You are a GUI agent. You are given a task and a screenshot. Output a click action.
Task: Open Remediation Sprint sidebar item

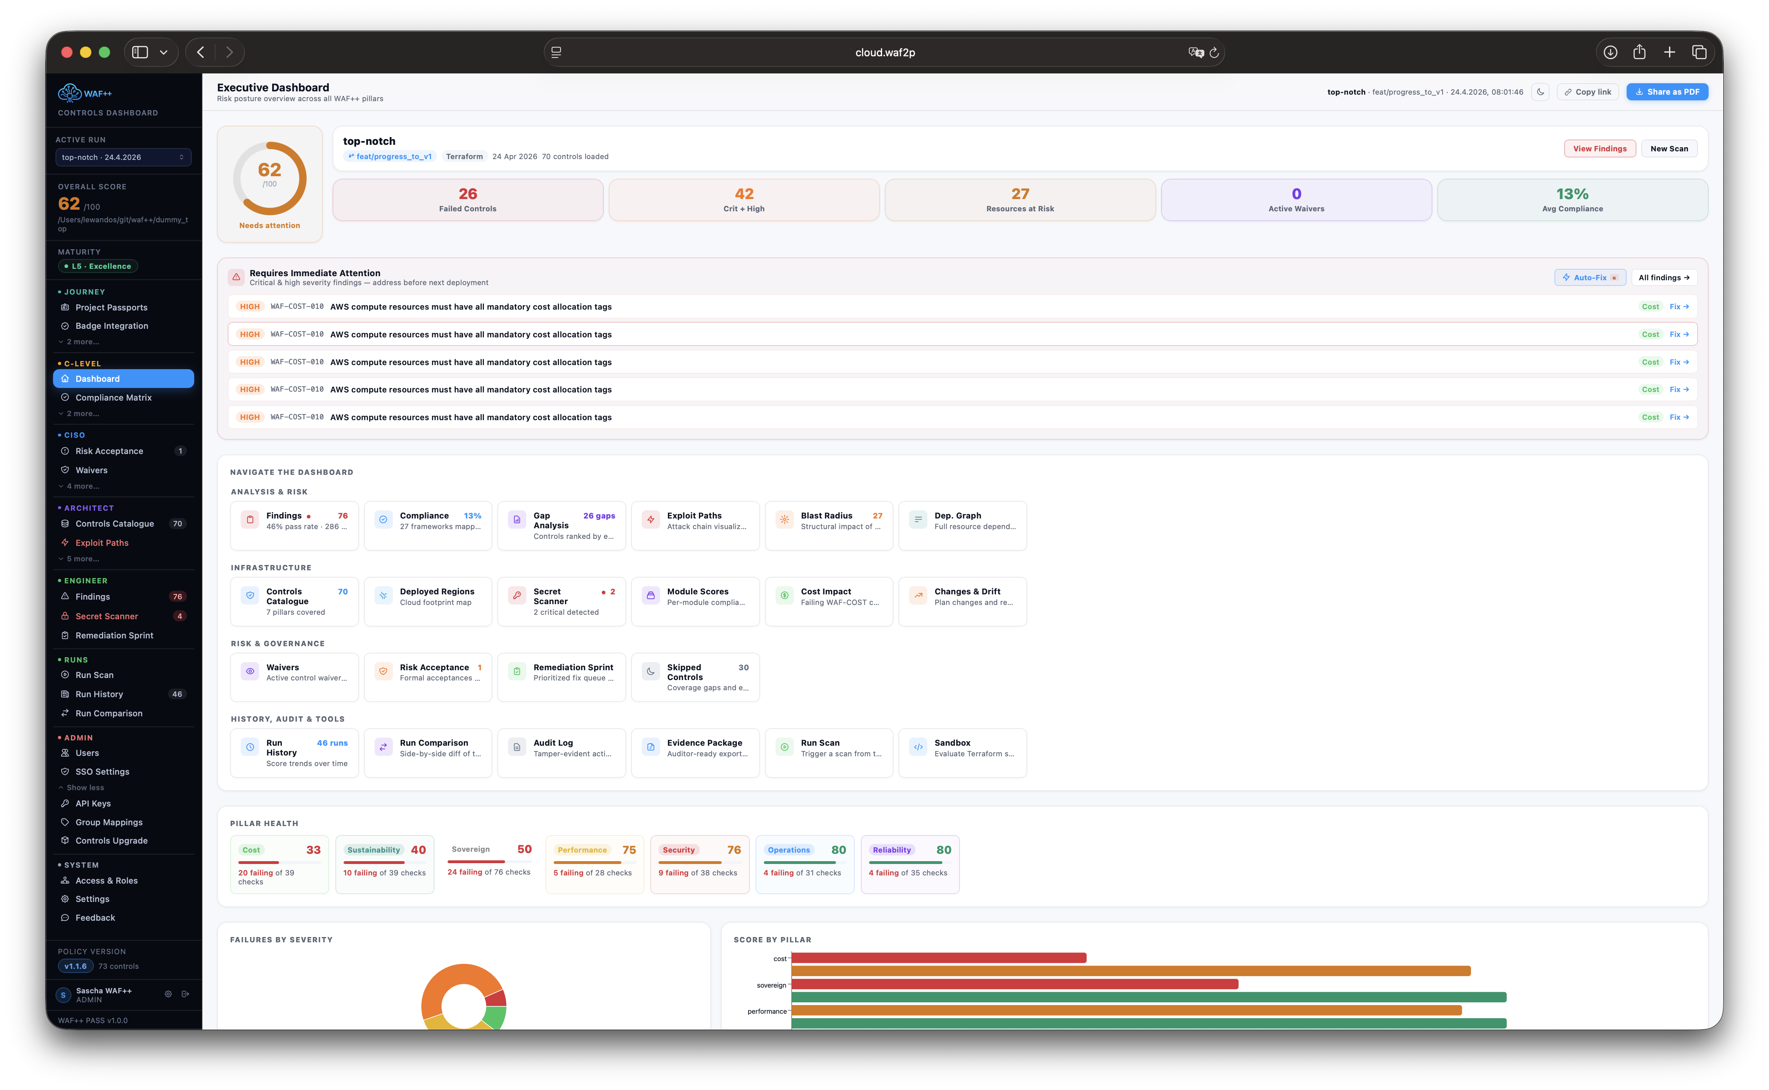[123, 635]
